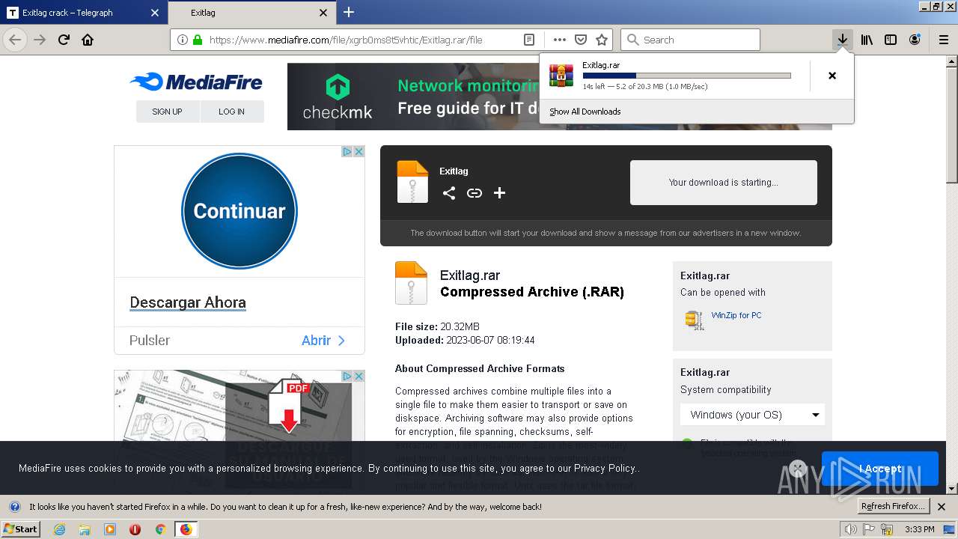Image resolution: width=958 pixels, height=539 pixels.
Task: Open the Library bookmarks icon
Action: point(867,40)
